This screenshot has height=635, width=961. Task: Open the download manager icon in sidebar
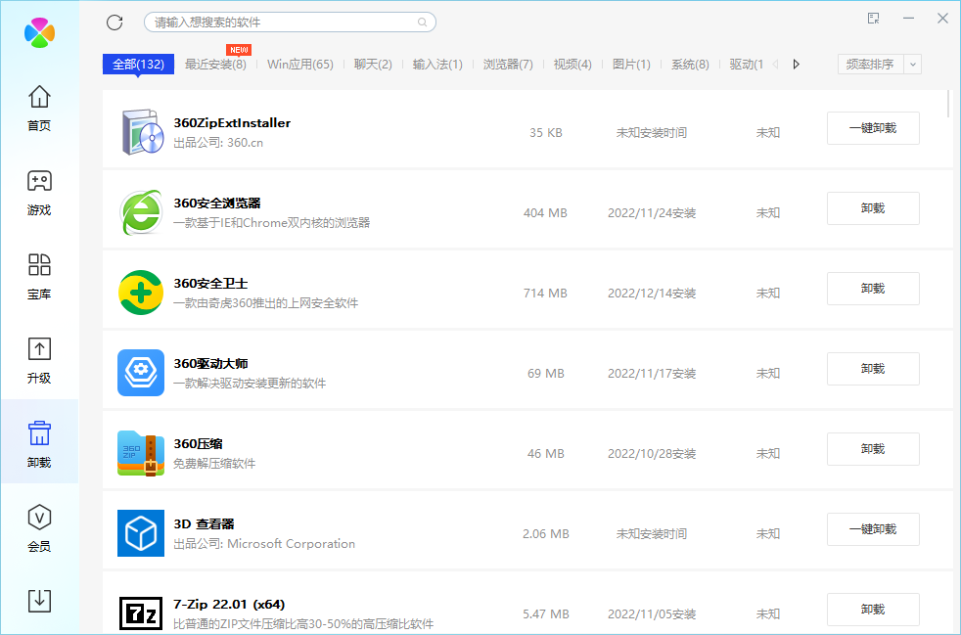pyautogui.click(x=39, y=601)
